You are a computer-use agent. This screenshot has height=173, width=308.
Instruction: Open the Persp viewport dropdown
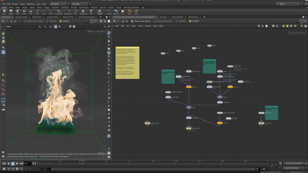91,31
